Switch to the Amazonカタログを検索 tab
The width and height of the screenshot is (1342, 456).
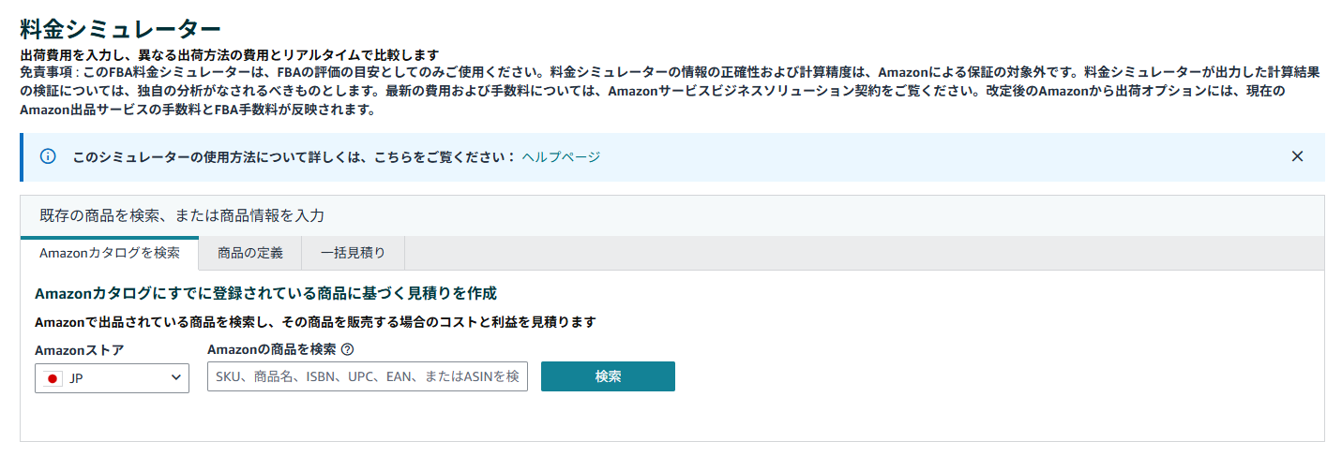pos(110,253)
